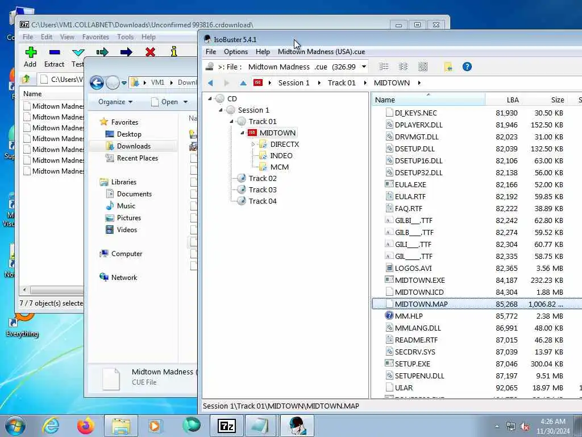Click IsoBuster taskbar button
The image size is (582, 437).
pyautogui.click(x=297, y=426)
